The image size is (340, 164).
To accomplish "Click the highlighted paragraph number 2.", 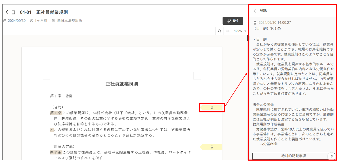I will [52, 130].
